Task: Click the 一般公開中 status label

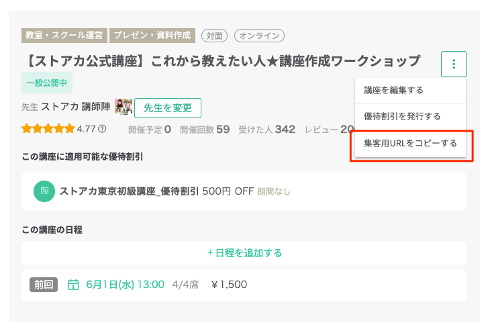Action: point(47,83)
